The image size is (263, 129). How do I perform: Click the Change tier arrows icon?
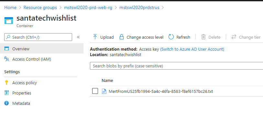(x=234, y=37)
